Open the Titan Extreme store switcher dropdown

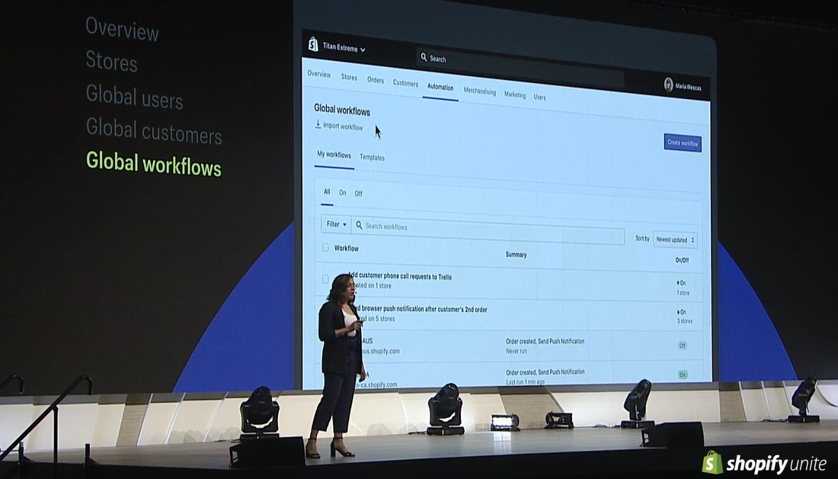(344, 48)
